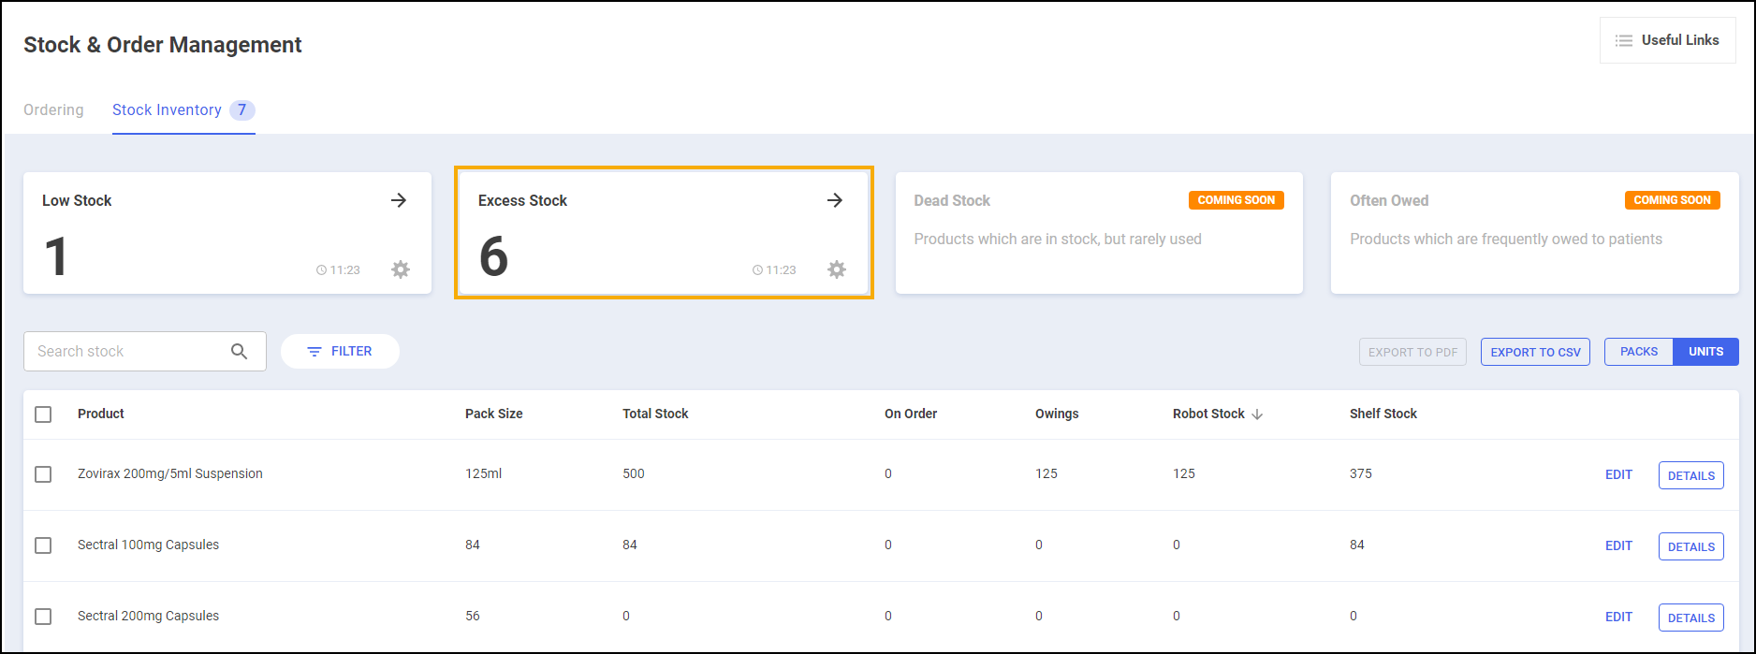Screen dimensions: 1756x654
Task: Edit the Sectral 100mg Capsules row
Action: pyautogui.click(x=1618, y=545)
